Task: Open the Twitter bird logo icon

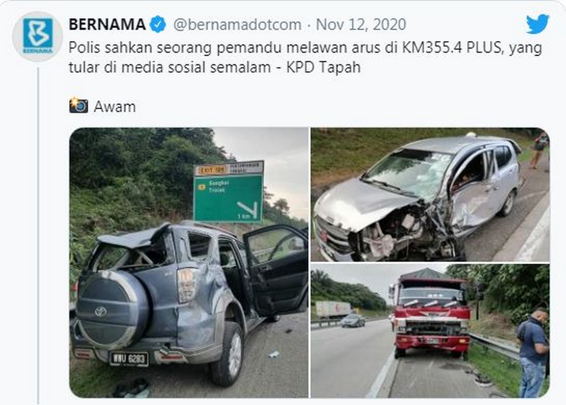Action: [x=538, y=24]
